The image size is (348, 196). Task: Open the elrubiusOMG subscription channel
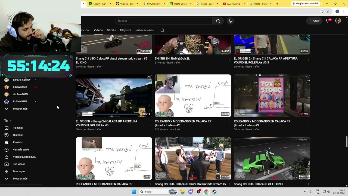(21, 94)
